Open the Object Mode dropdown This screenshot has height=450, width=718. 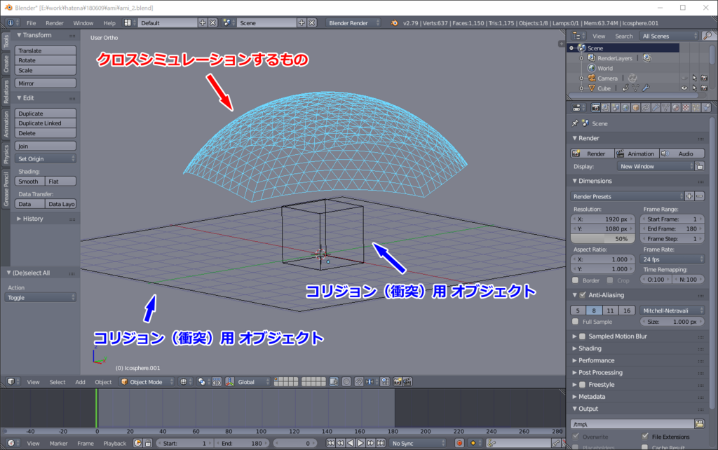pos(147,382)
